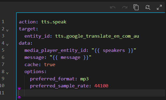
Task: Open the find and replace icon
Action: [x=148, y=8]
